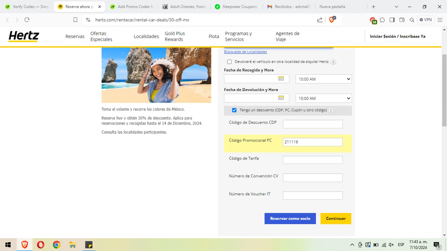Open the Programas y Servicios menu
The width and height of the screenshot is (447, 251).
click(238, 36)
